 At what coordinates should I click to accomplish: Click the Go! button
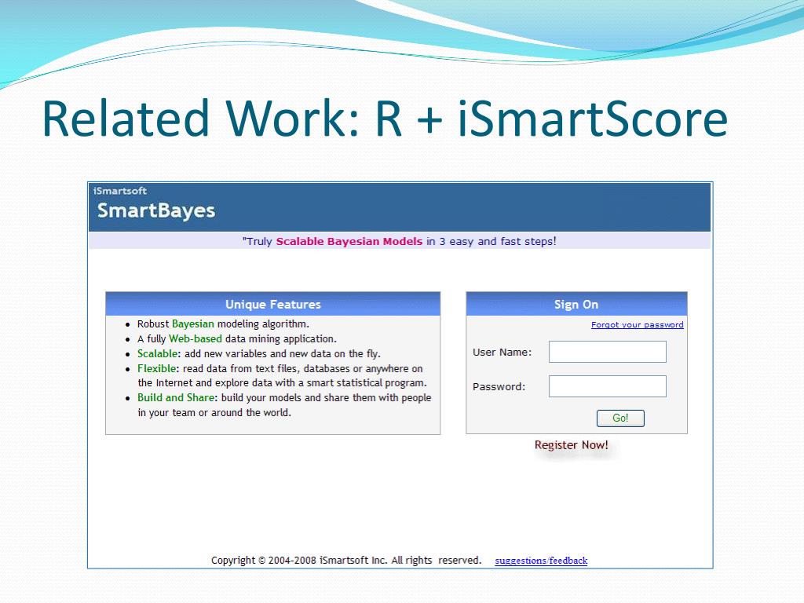pos(620,418)
